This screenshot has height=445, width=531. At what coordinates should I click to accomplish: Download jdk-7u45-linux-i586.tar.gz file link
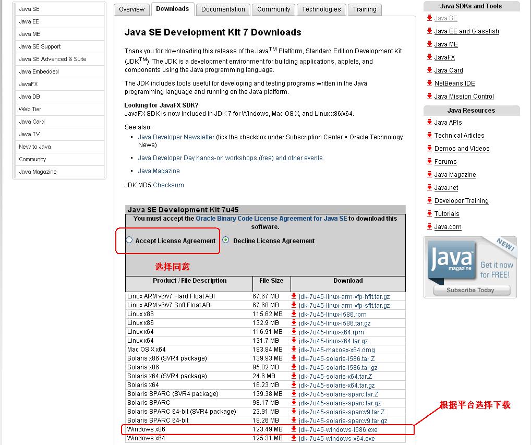334,323
